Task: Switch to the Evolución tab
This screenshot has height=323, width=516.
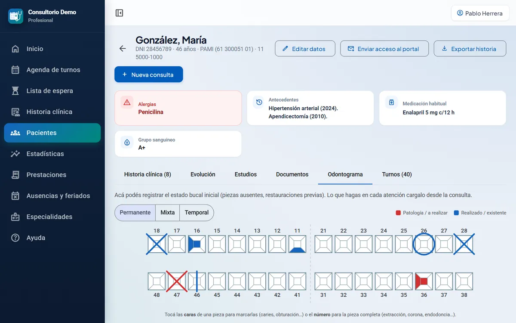Action: pyautogui.click(x=203, y=174)
